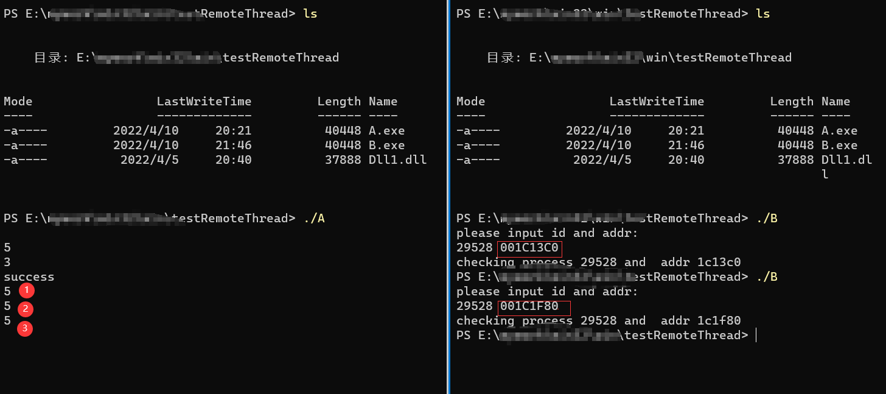Click the red circle numbered 1
The width and height of the screenshot is (886, 394).
pos(26,291)
